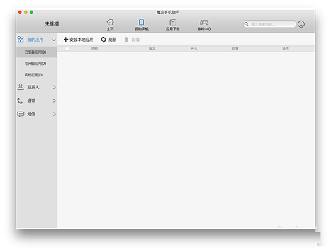Viewport: 331px width, 252px height.
Task: Open 短信 sidebar label
Action: click(31, 114)
